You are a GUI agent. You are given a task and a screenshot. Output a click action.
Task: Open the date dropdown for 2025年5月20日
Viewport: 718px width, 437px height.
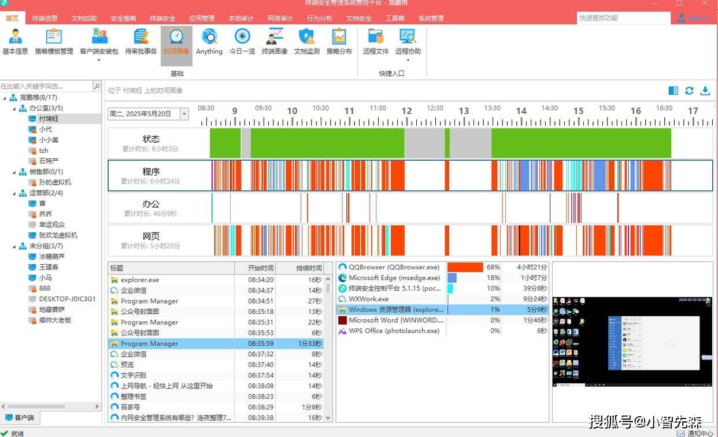click(184, 114)
